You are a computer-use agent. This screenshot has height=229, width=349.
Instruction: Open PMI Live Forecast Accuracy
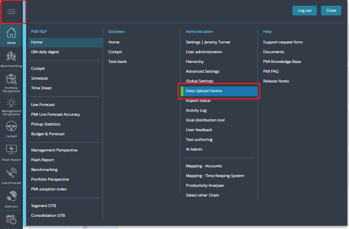point(55,114)
